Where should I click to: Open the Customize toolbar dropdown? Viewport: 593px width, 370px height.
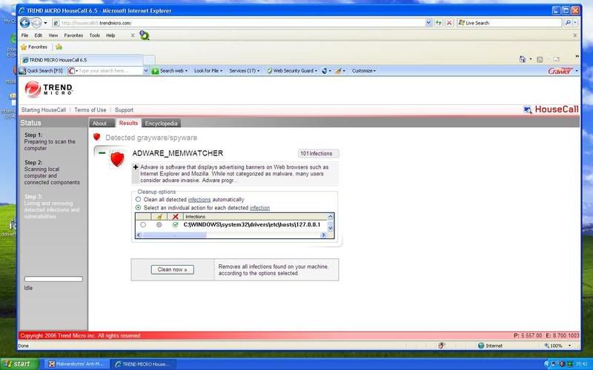pos(363,71)
